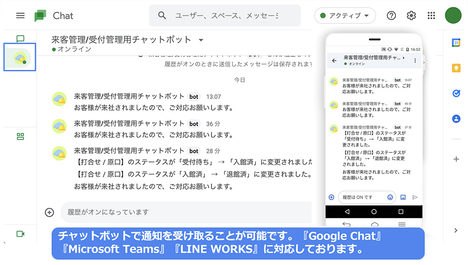Open the chatbot conversation in sidebar
This screenshot has width=468, height=265.
tap(20, 57)
